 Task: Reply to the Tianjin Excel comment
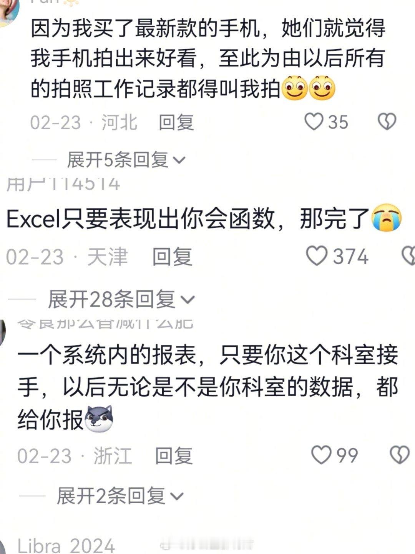point(172,257)
